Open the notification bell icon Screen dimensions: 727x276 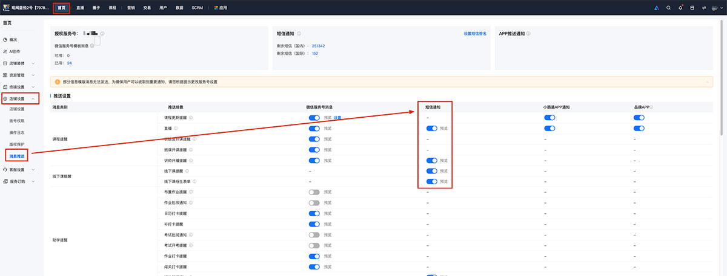pos(680,8)
